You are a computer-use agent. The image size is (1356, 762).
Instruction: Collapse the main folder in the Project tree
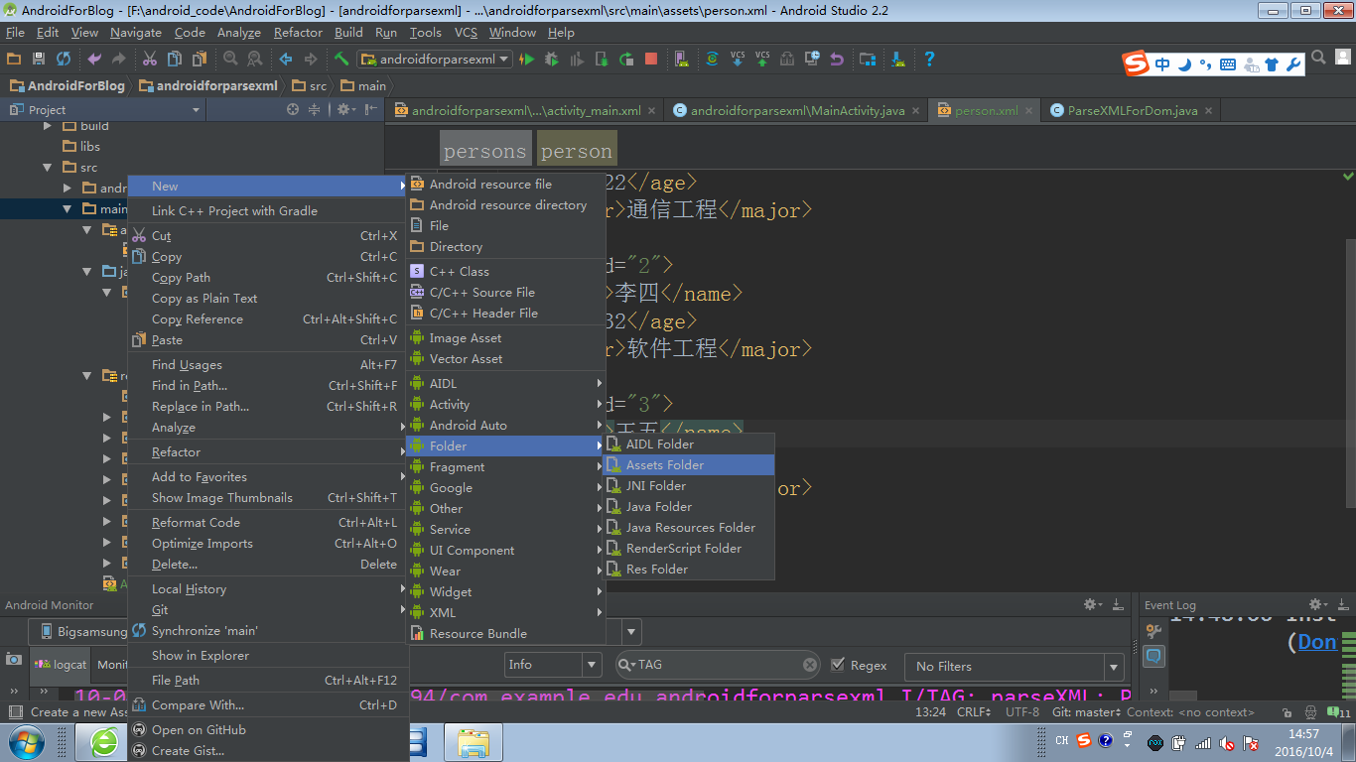[x=68, y=209]
